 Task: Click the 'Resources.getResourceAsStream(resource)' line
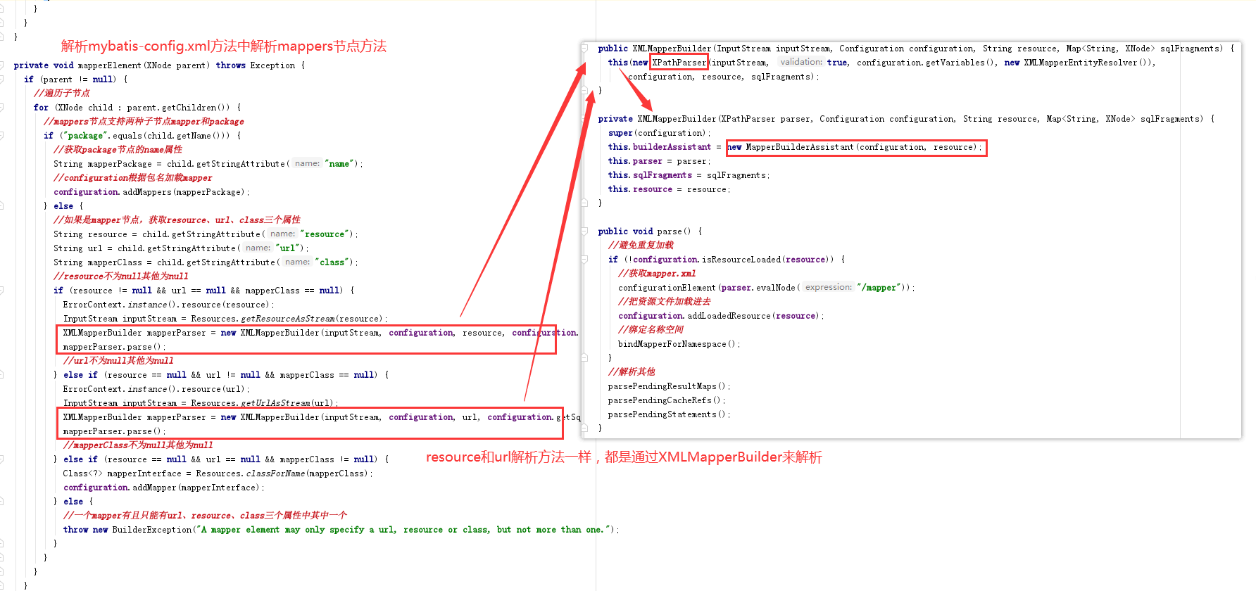point(225,319)
